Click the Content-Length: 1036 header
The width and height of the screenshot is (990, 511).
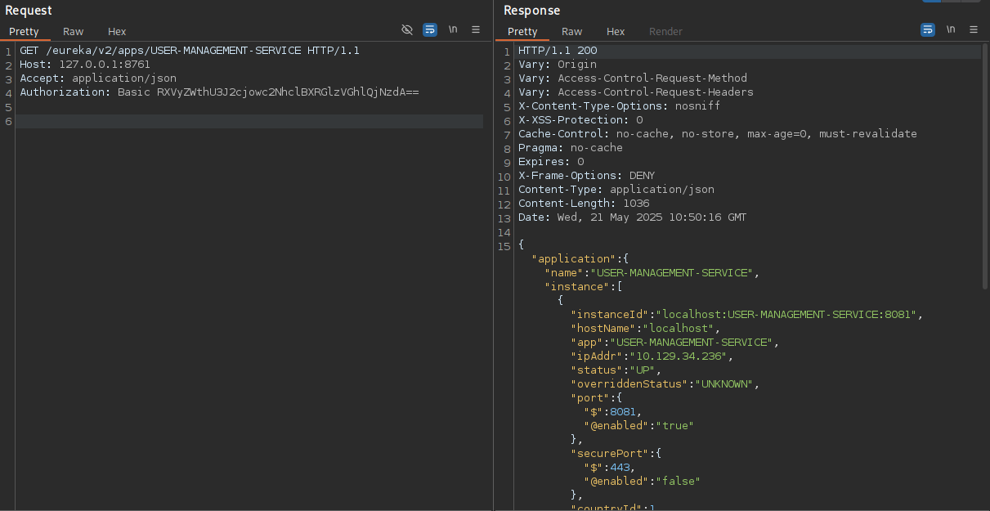pyautogui.click(x=584, y=204)
